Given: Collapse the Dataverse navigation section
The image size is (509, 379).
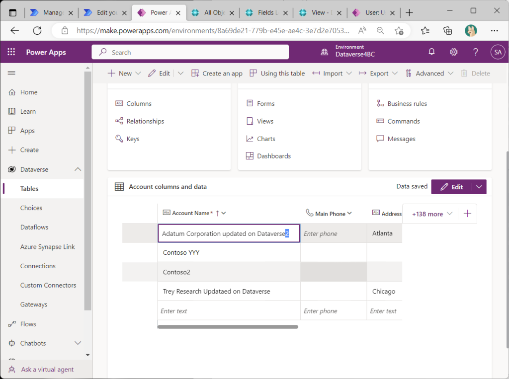Looking at the screenshot, I should (78, 169).
